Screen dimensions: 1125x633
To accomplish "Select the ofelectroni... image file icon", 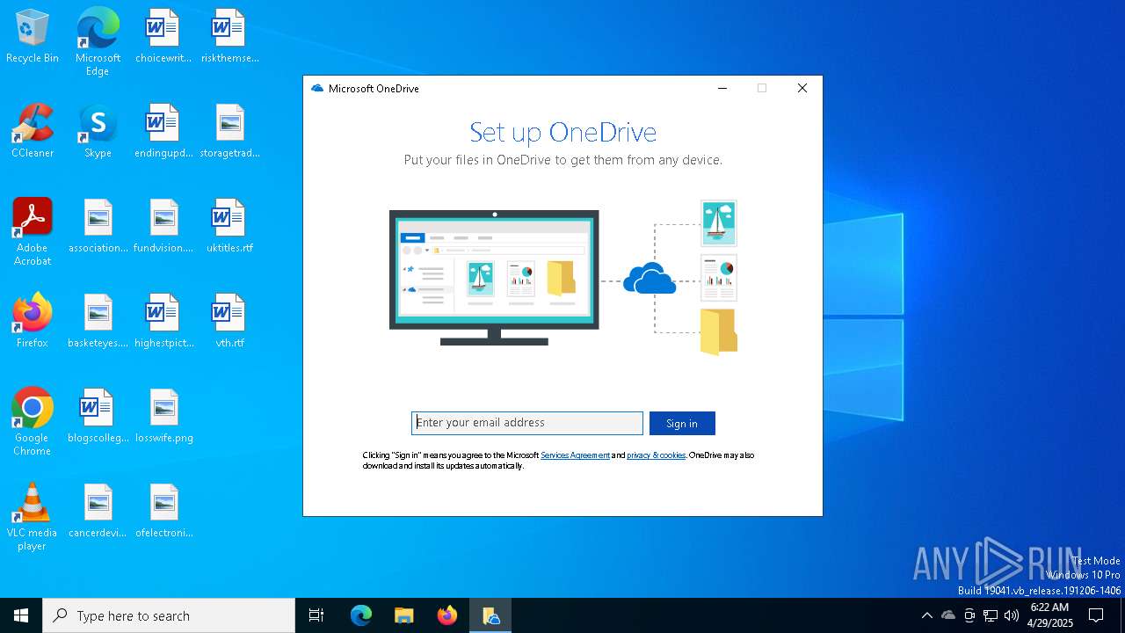I will point(163,512).
